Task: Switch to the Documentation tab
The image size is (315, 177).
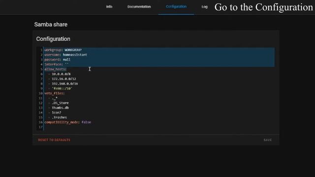Action: point(139,6)
